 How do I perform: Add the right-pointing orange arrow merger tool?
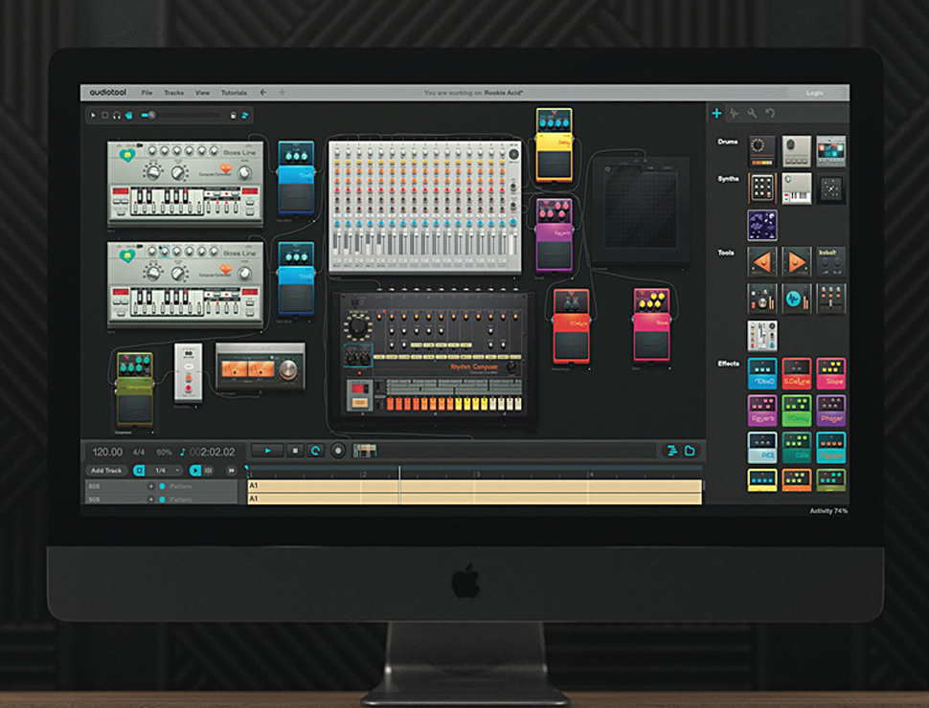click(x=796, y=262)
